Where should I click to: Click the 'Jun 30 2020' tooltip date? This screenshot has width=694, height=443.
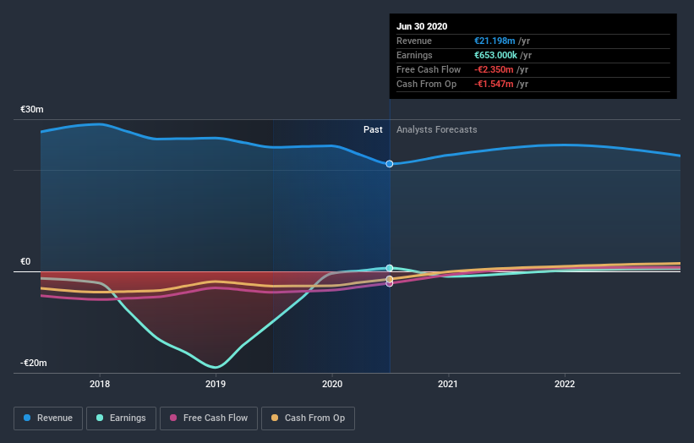tap(422, 26)
